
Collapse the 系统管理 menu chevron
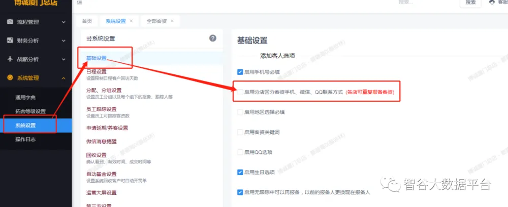click(x=63, y=78)
